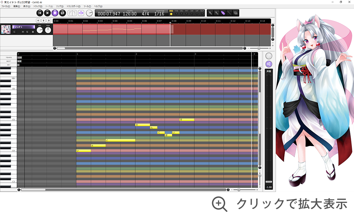Click the -1.00 voice quality value
354x216 pixels.
point(269,187)
